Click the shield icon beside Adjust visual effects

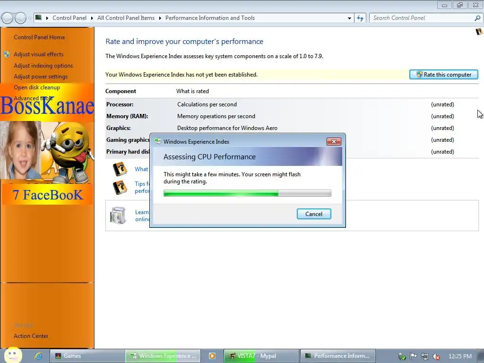coord(7,54)
